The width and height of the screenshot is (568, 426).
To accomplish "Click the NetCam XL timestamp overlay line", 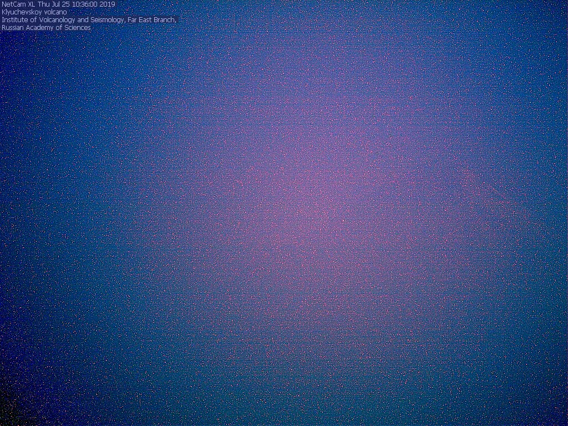I will click(58, 4).
